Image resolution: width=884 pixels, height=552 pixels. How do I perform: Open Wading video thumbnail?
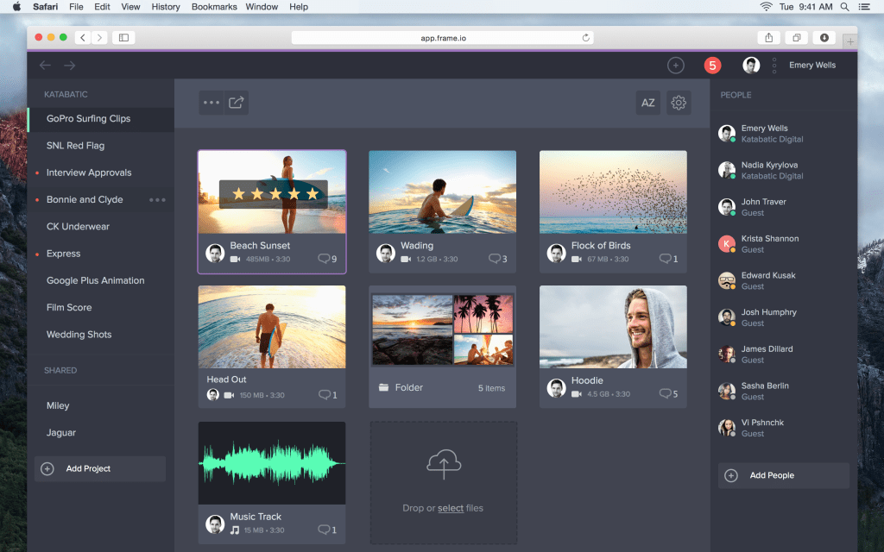[x=443, y=191]
